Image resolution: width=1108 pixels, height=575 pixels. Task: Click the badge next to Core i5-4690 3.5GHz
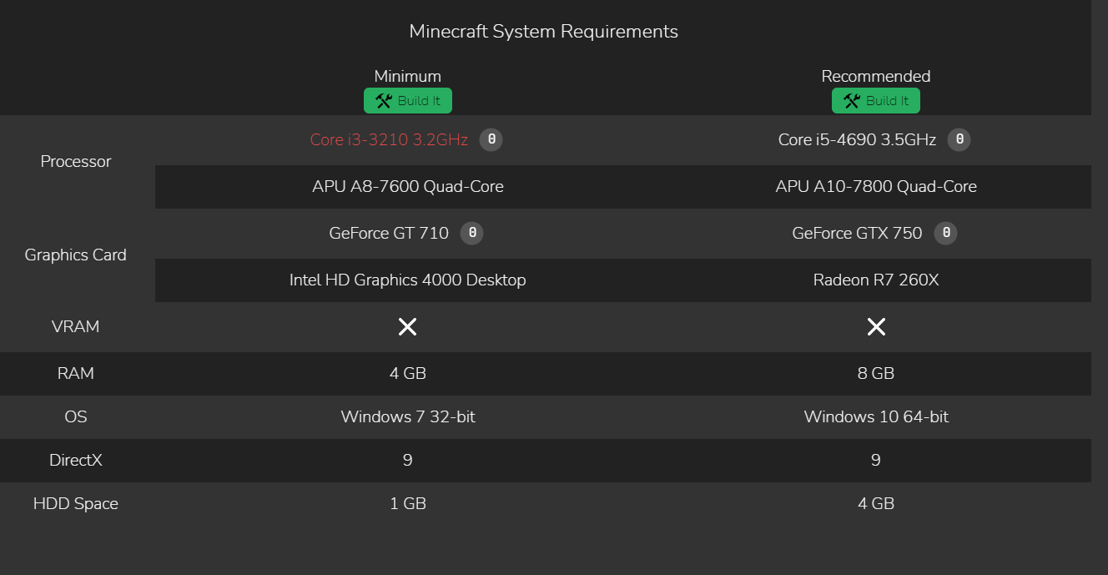pyautogui.click(x=959, y=139)
